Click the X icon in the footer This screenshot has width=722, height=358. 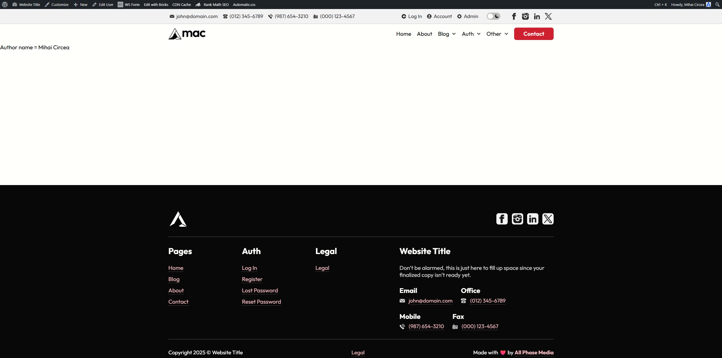point(548,219)
